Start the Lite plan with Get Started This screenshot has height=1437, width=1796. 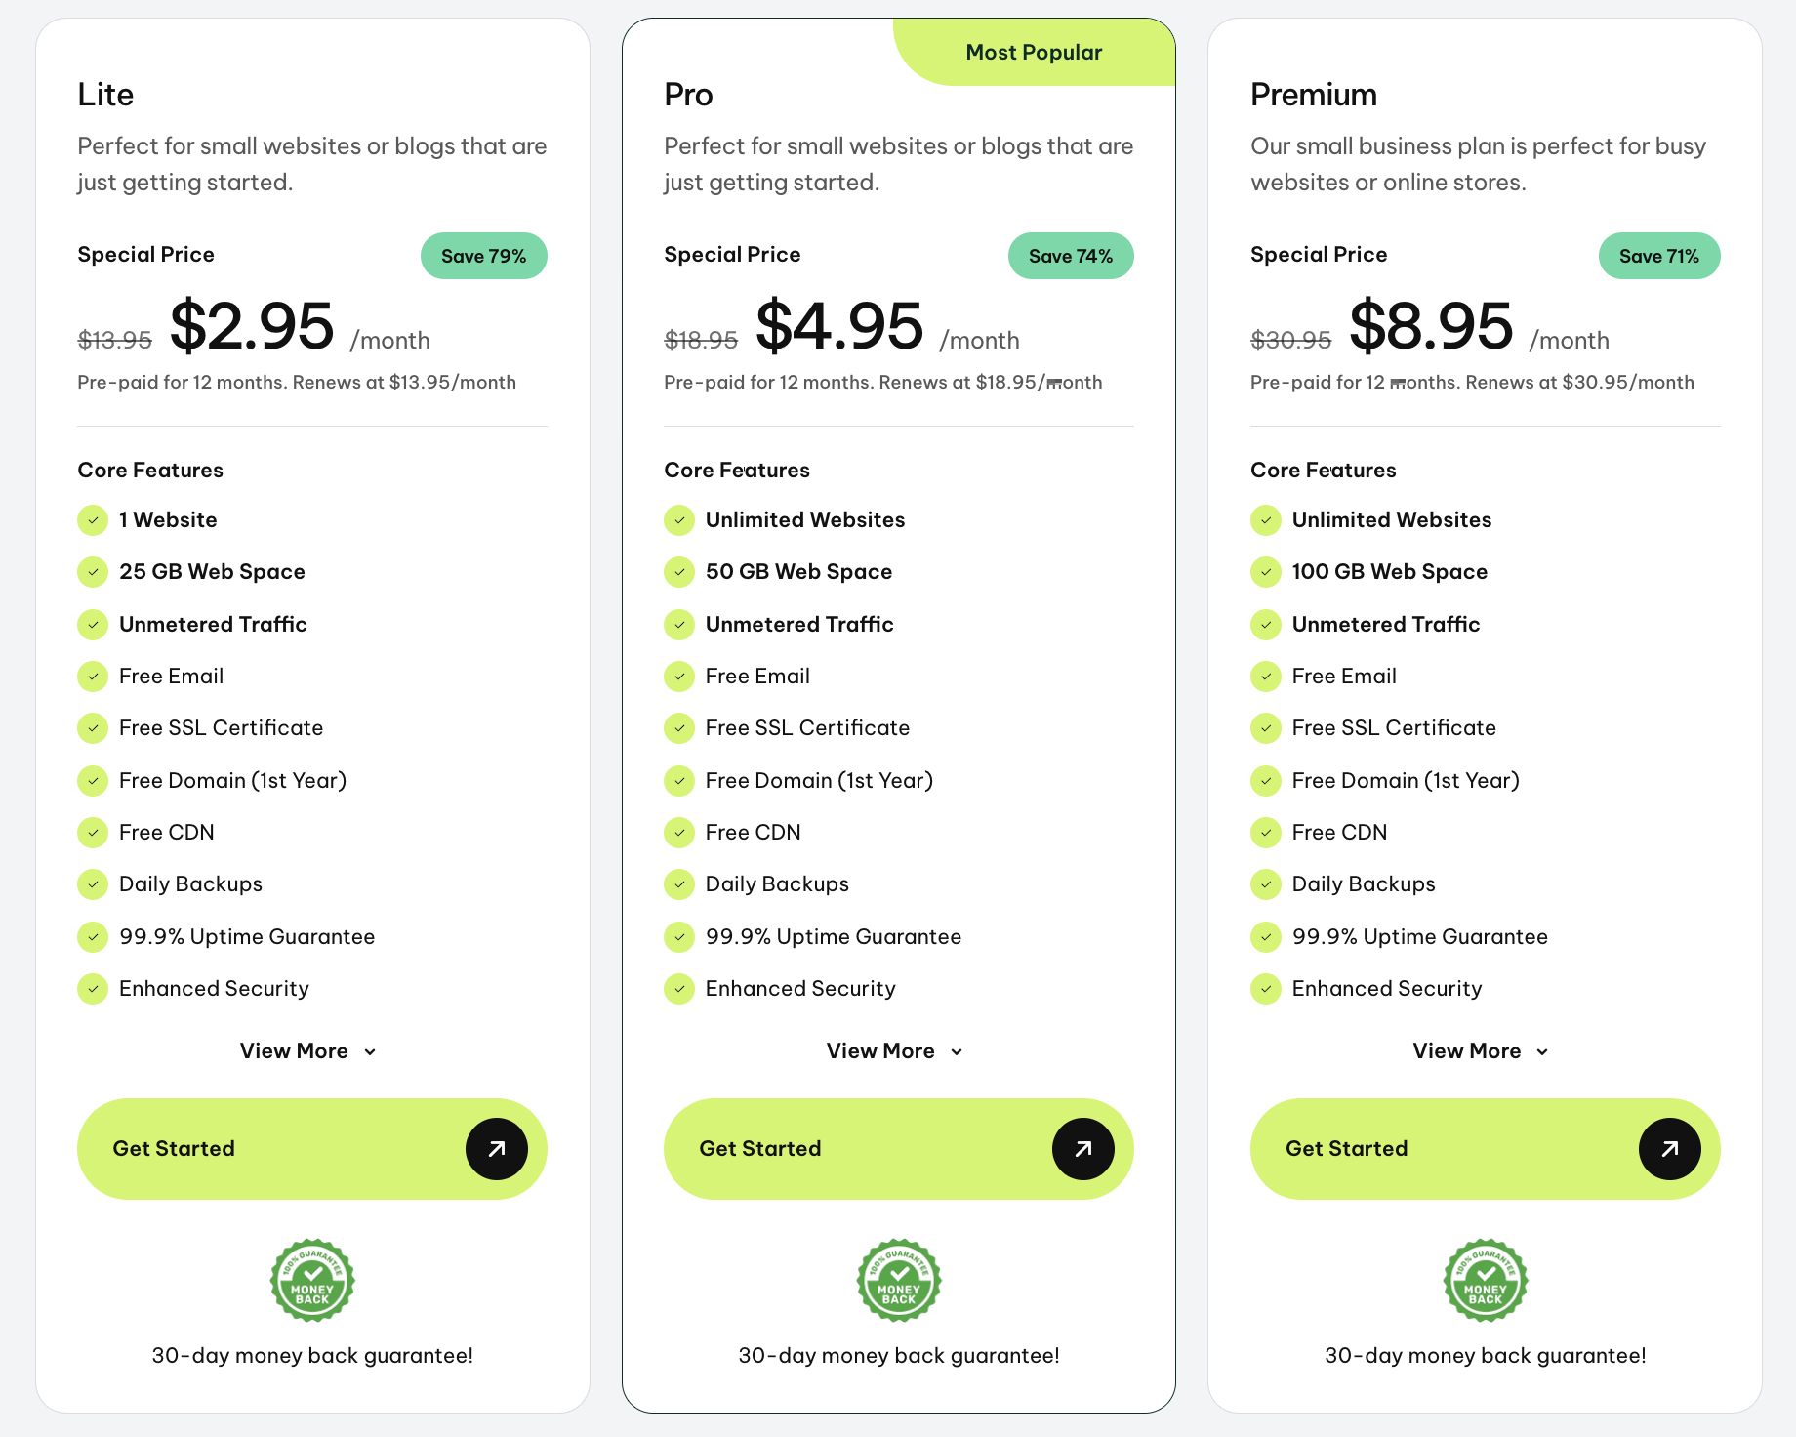pos(312,1149)
